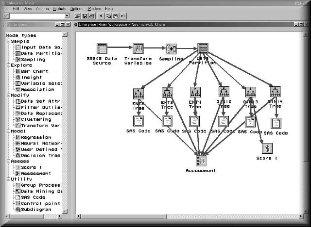Click the Save diskette toolbar icon
The image size is (311, 227).
85,16
